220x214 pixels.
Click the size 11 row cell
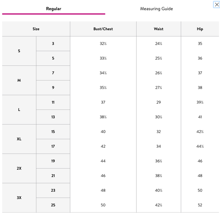(x=53, y=102)
